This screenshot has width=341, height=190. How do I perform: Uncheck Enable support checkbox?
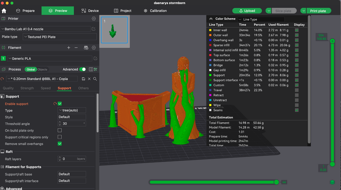60,104
